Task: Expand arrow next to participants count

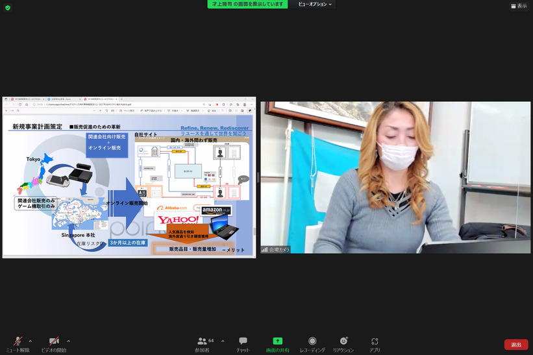Action: coord(223,341)
